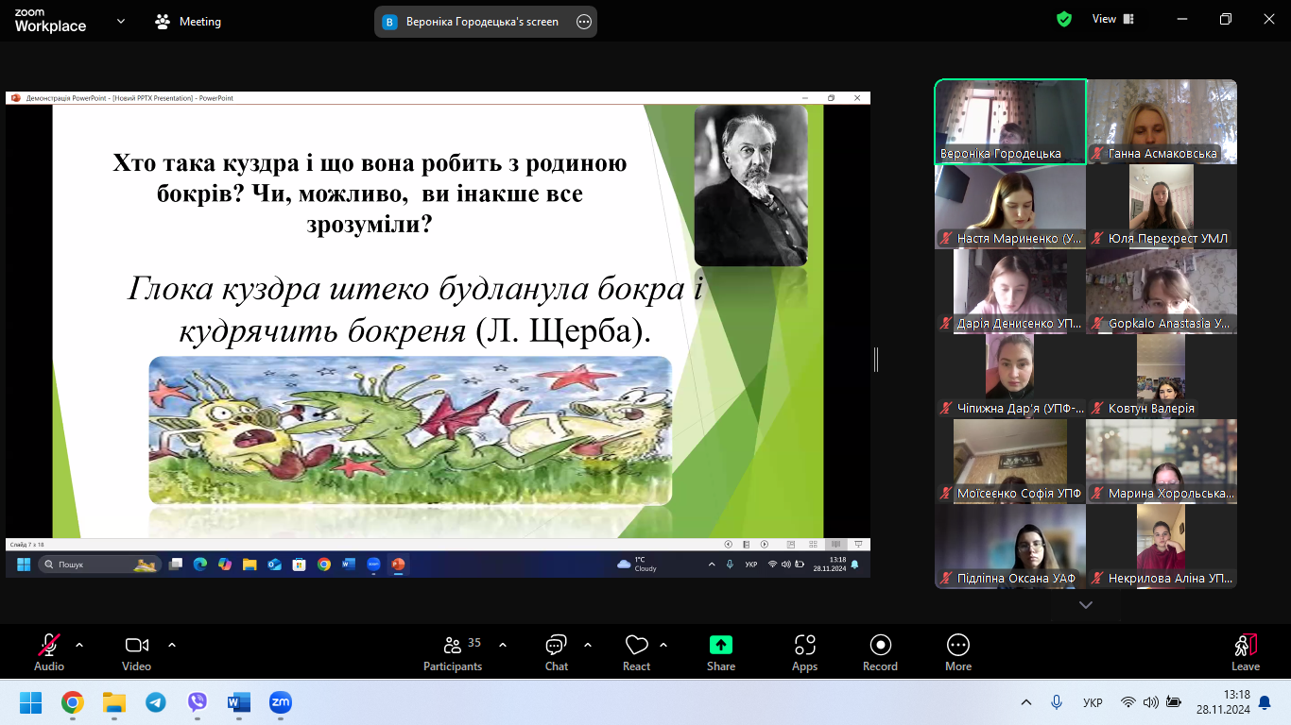Open Google Chrome from the taskbar
Viewport: 1291px width, 725px height.
[72, 703]
